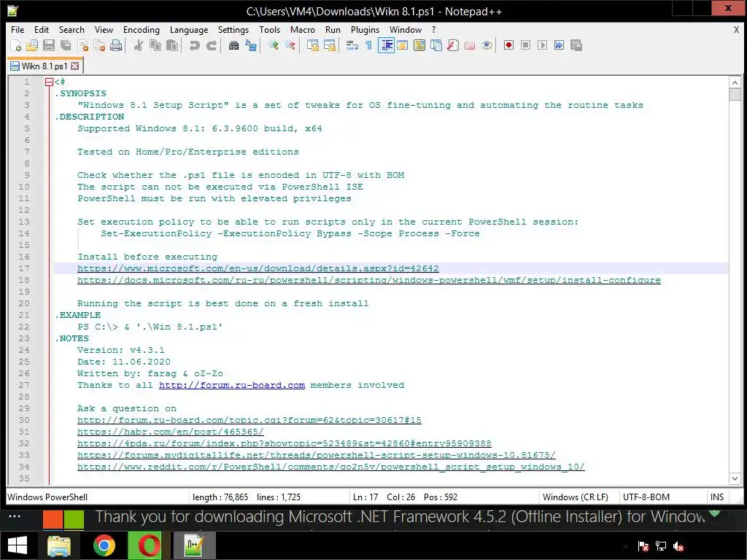This screenshot has height=560, width=747.
Task: Select the Wikn 8.1.ps1 document tab
Action: click(x=44, y=66)
